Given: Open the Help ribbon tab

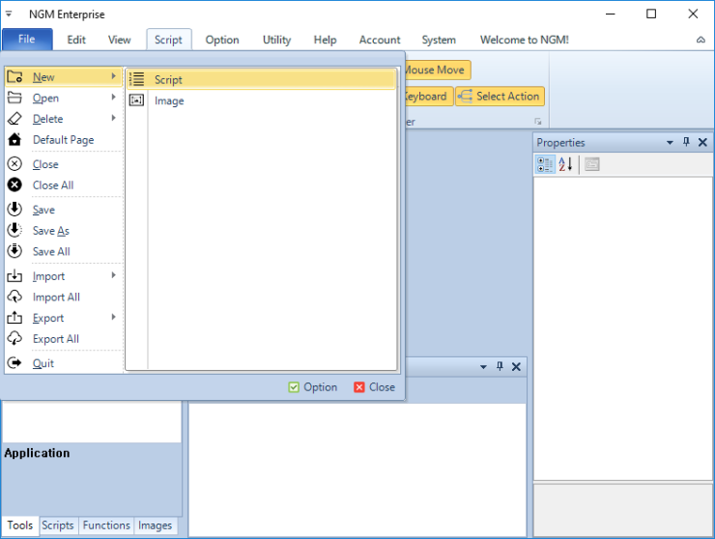Looking at the screenshot, I should [325, 40].
